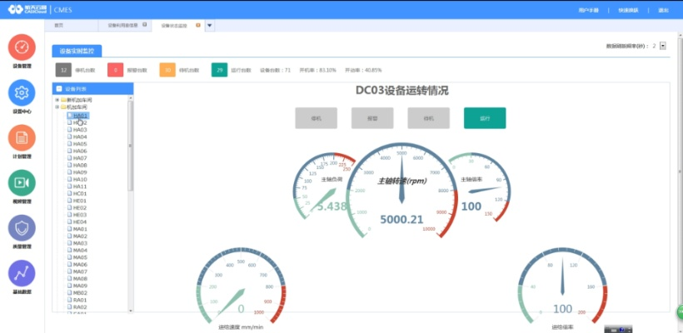This screenshot has width=683, height=333.
Task: Open 快速换肤 link in header
Action: 628,10
